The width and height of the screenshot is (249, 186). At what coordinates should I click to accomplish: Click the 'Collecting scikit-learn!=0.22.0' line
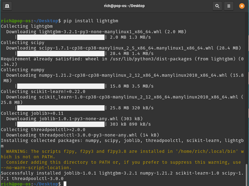coord(43,92)
